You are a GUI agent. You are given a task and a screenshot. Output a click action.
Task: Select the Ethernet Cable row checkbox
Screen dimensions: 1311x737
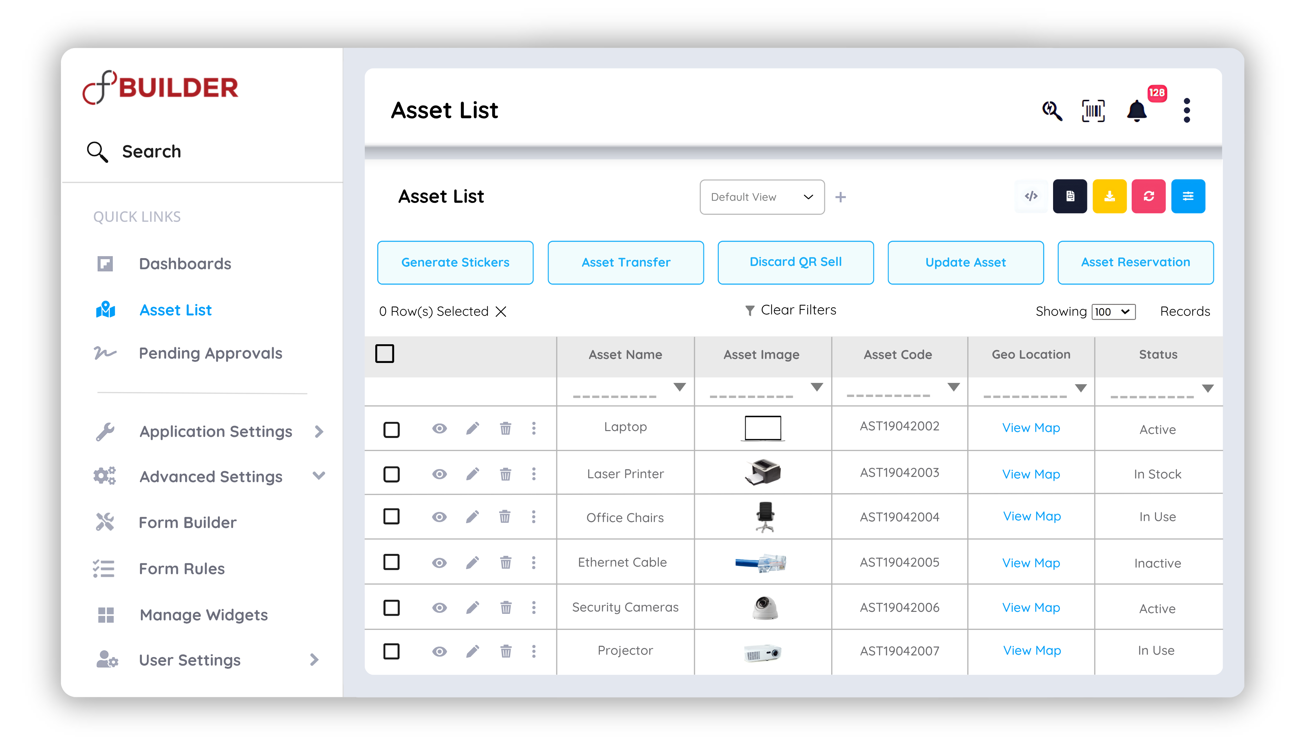click(391, 562)
